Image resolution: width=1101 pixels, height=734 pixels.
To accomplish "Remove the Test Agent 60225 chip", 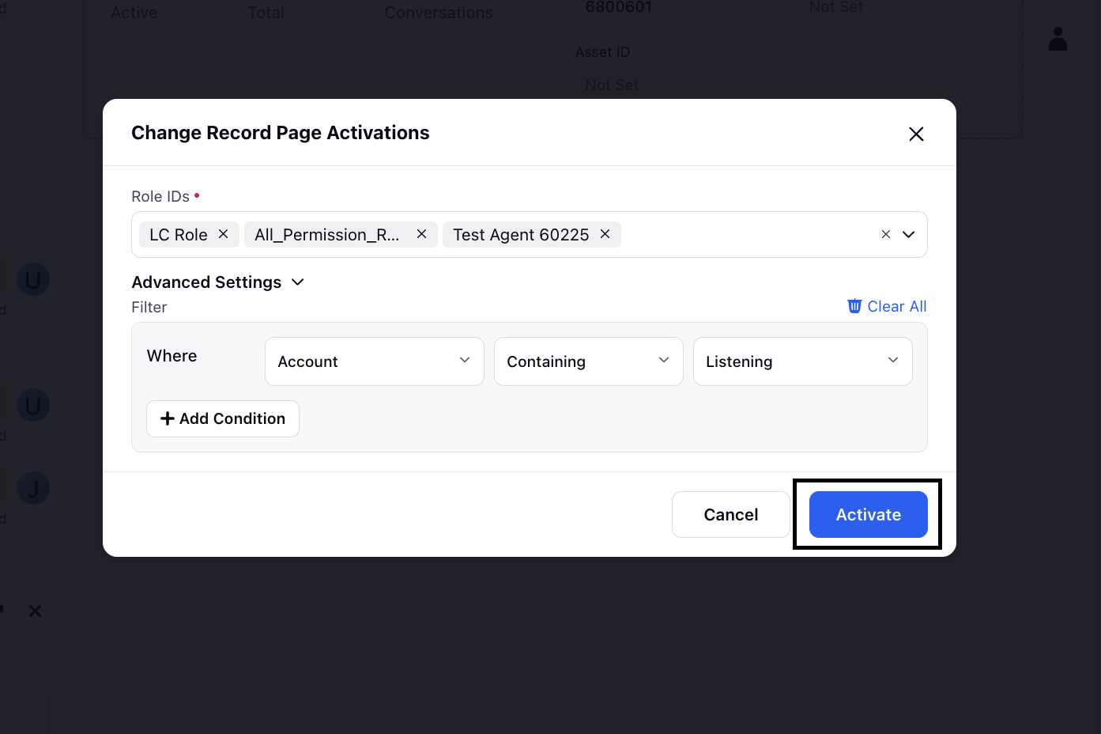I will (605, 234).
